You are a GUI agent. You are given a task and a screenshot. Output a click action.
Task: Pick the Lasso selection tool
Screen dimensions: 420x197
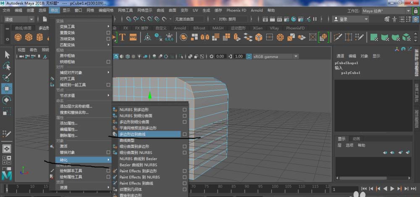click(7, 66)
